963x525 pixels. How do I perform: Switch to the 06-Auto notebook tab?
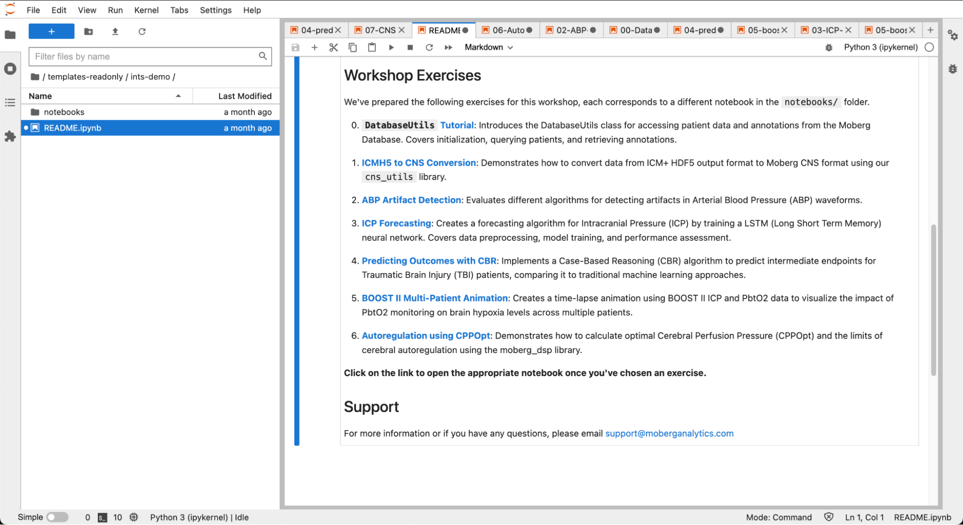pyautogui.click(x=508, y=30)
